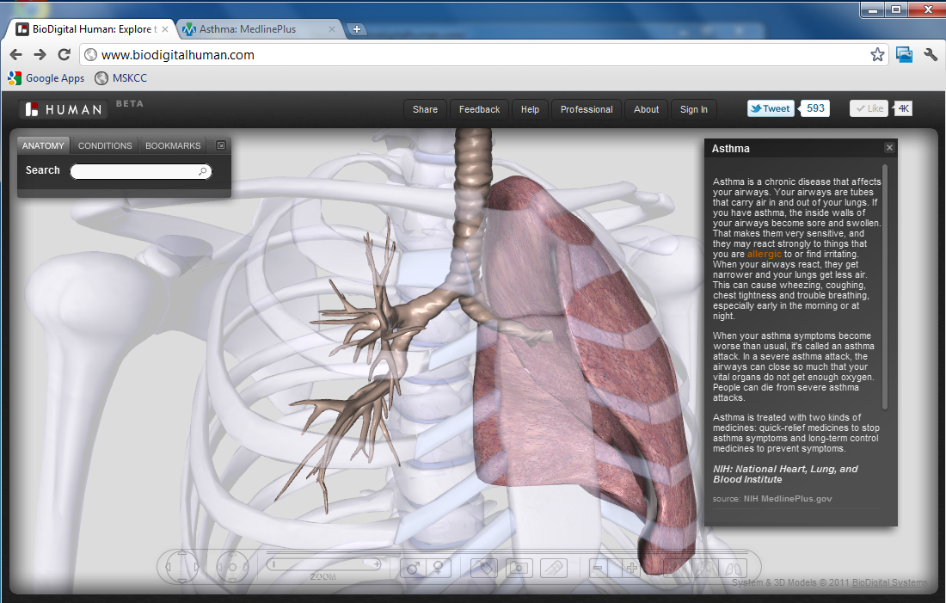Click the plus end of zoom slider
Image resolution: width=946 pixels, height=603 pixels.
click(x=377, y=564)
